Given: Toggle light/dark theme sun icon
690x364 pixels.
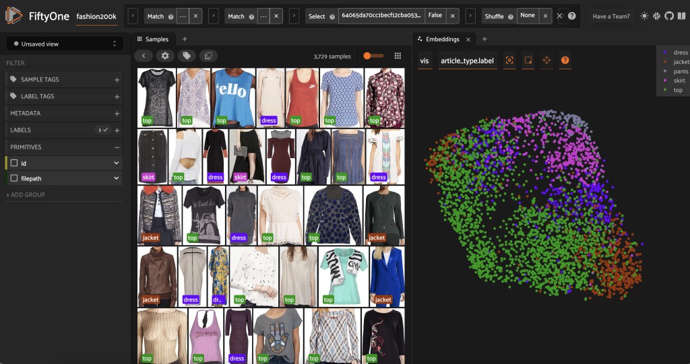Looking at the screenshot, I should 645,16.
